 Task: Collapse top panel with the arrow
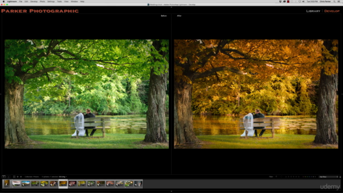171,7
